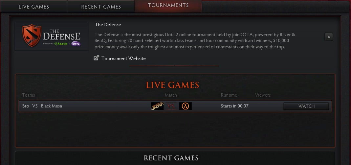Collapse The Defense tournament panel with arrow button
This screenshot has height=165, width=351.
click(329, 37)
